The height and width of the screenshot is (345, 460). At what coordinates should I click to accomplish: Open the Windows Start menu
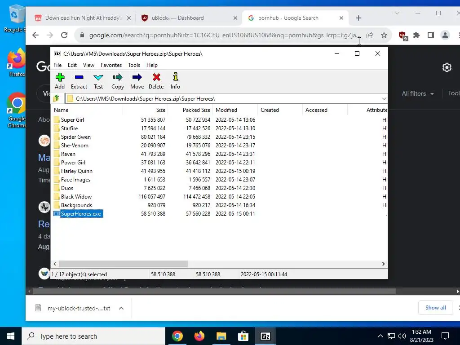(x=11, y=336)
